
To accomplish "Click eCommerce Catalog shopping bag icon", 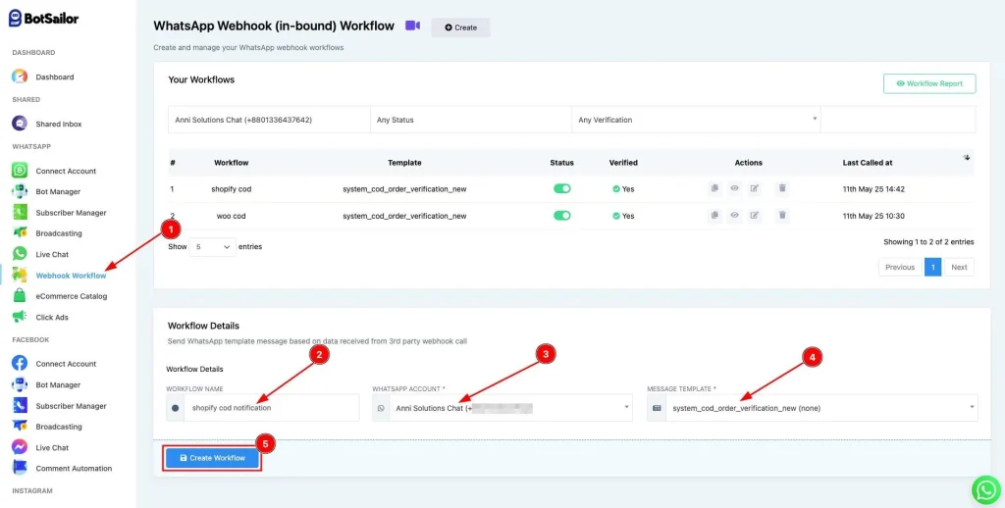I will click(20, 296).
